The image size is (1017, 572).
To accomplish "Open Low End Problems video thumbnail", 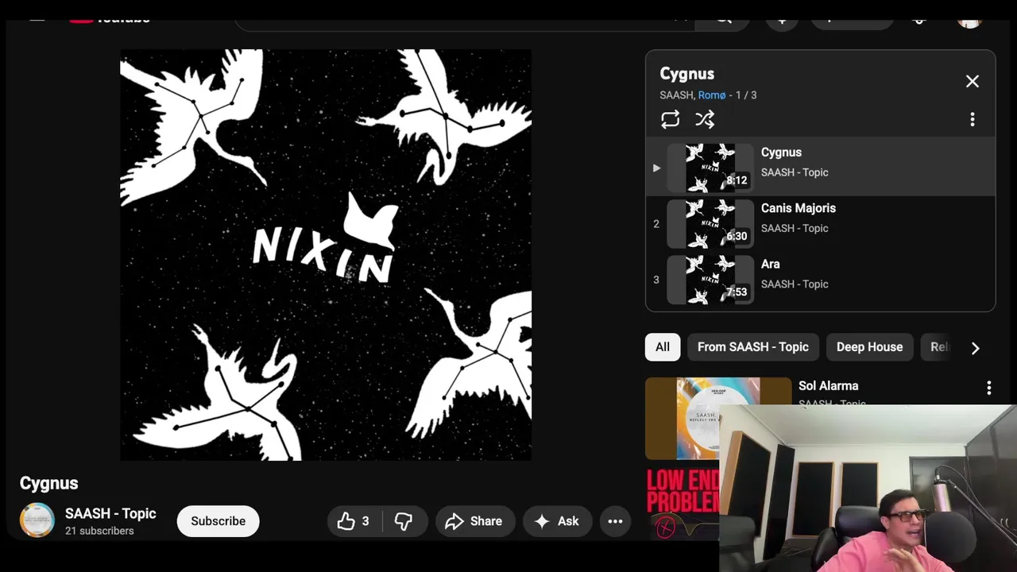I will 683,503.
